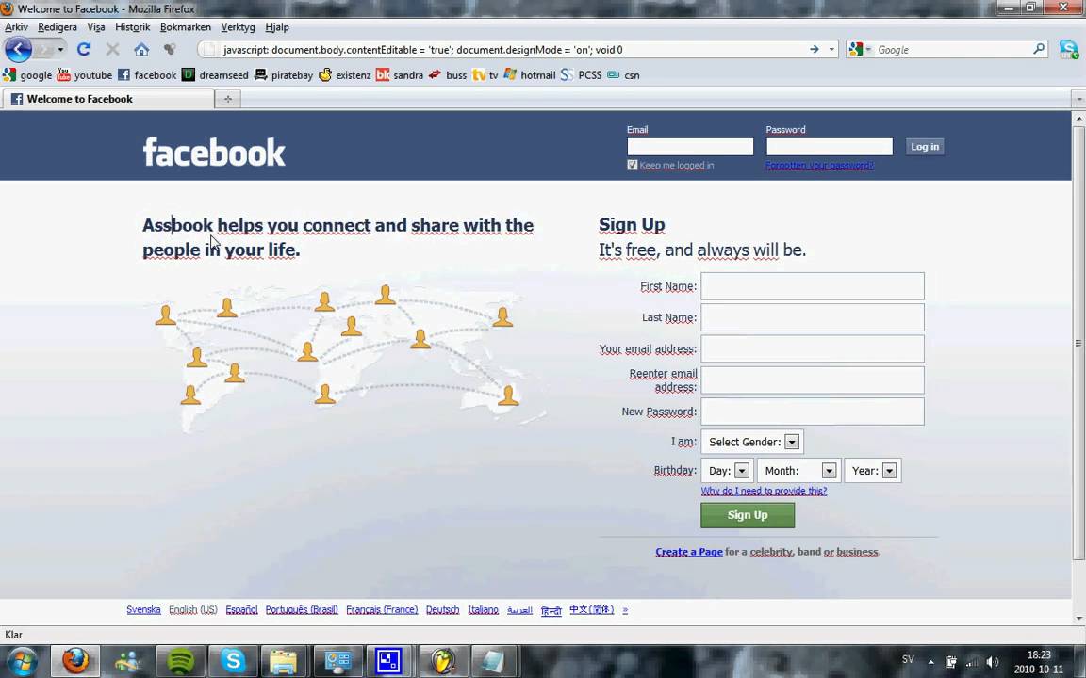Click the vertical page scrollbar
This screenshot has height=678, width=1086.
(x=1078, y=343)
